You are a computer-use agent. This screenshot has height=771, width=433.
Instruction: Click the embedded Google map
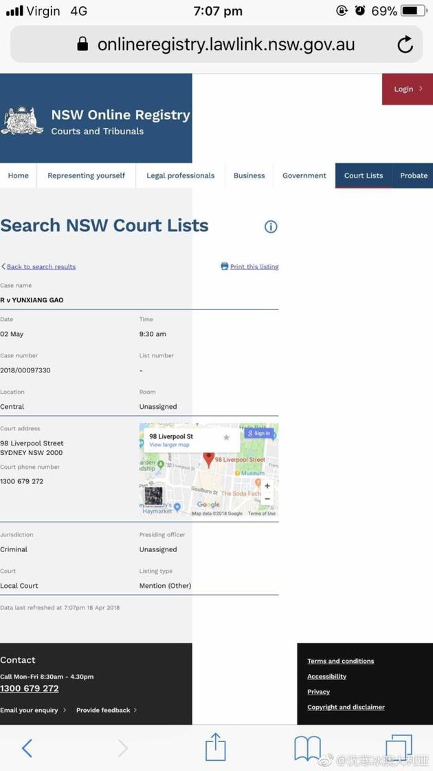click(209, 469)
